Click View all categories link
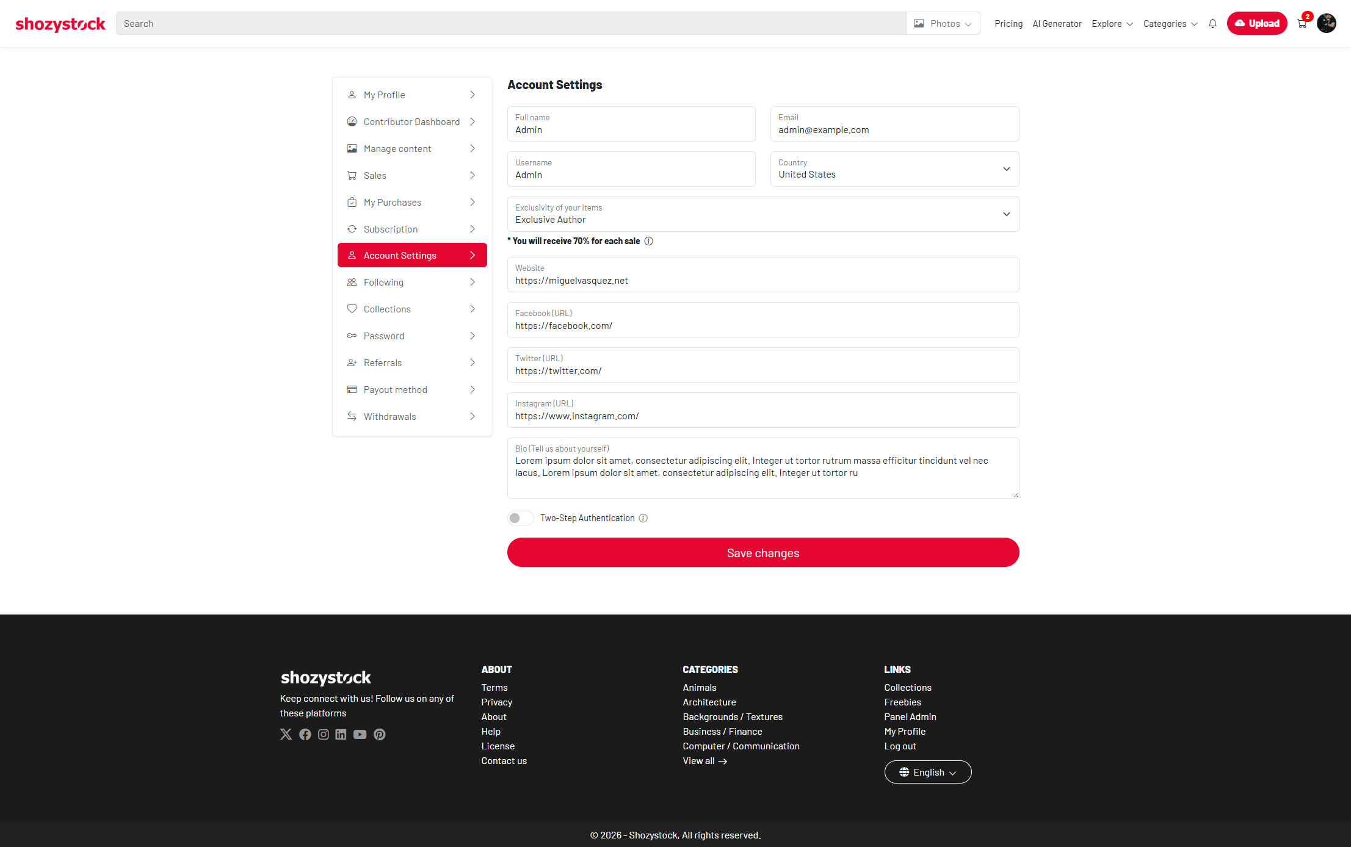Viewport: 1351px width, 847px height. tap(704, 761)
